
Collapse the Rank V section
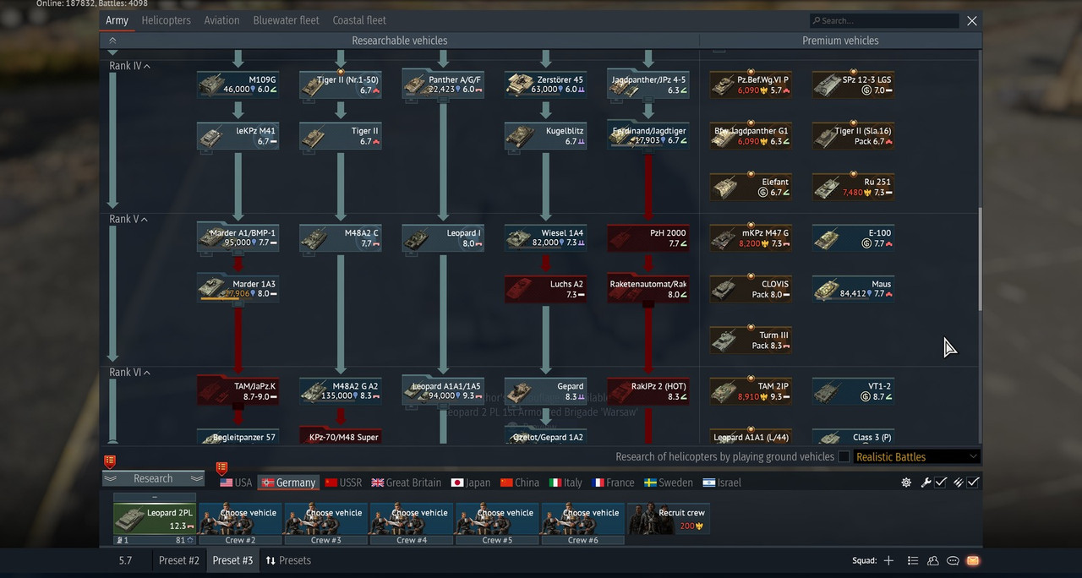coord(128,219)
